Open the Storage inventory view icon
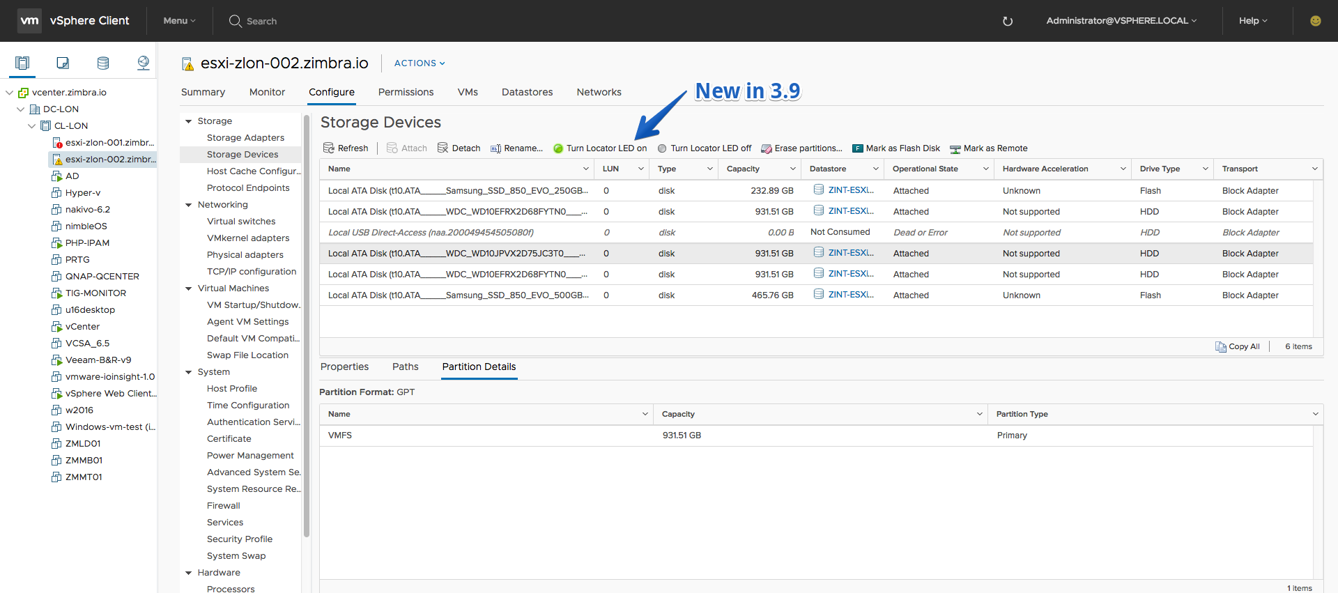The width and height of the screenshot is (1338, 593). tap(103, 63)
